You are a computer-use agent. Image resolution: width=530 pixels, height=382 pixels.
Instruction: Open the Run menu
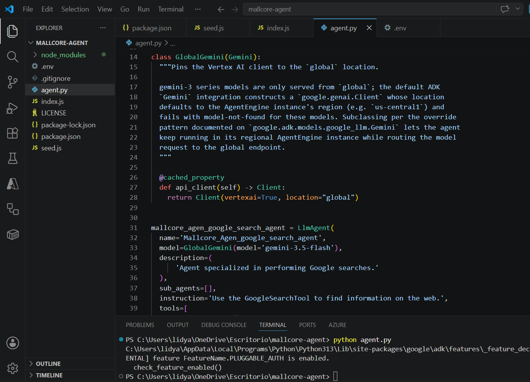click(x=143, y=9)
